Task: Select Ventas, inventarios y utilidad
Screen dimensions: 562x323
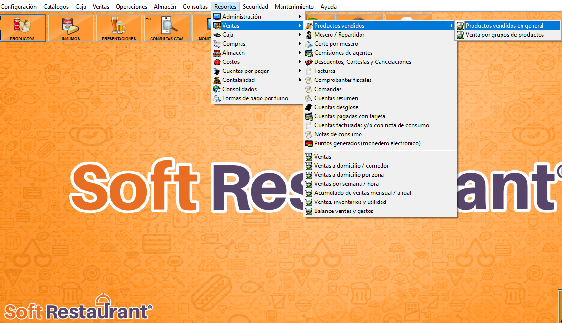Action: coord(380,202)
